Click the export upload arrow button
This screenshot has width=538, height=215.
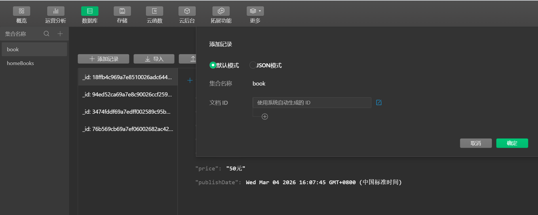[188, 59]
